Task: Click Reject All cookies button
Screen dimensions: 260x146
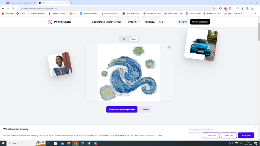Action: (x=229, y=136)
